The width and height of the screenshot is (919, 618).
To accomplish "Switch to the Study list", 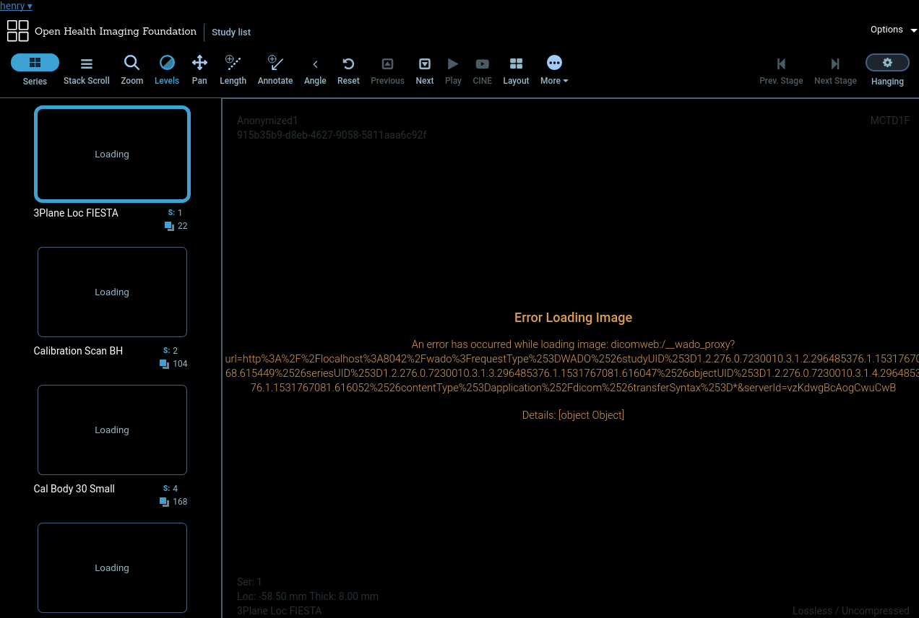I will click(x=231, y=32).
